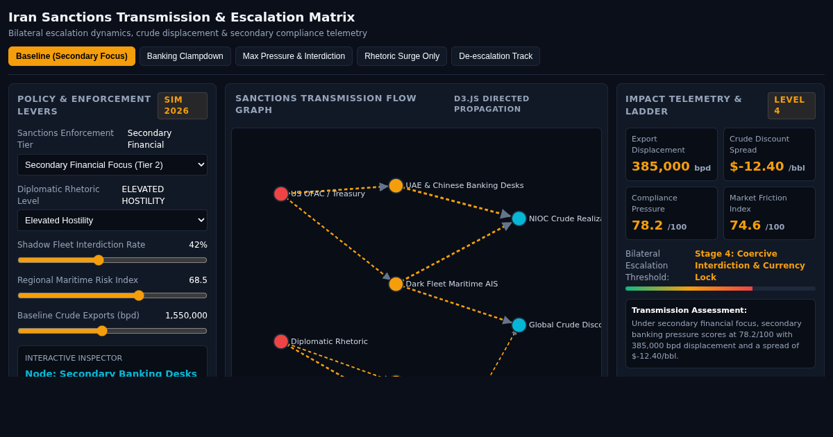Click the Interactive Inspector label
The width and height of the screenshot is (833, 437).
point(74,358)
